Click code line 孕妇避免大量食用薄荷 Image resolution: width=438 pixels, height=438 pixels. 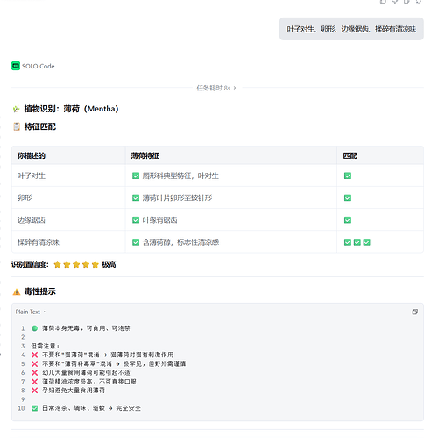[x=68, y=391]
